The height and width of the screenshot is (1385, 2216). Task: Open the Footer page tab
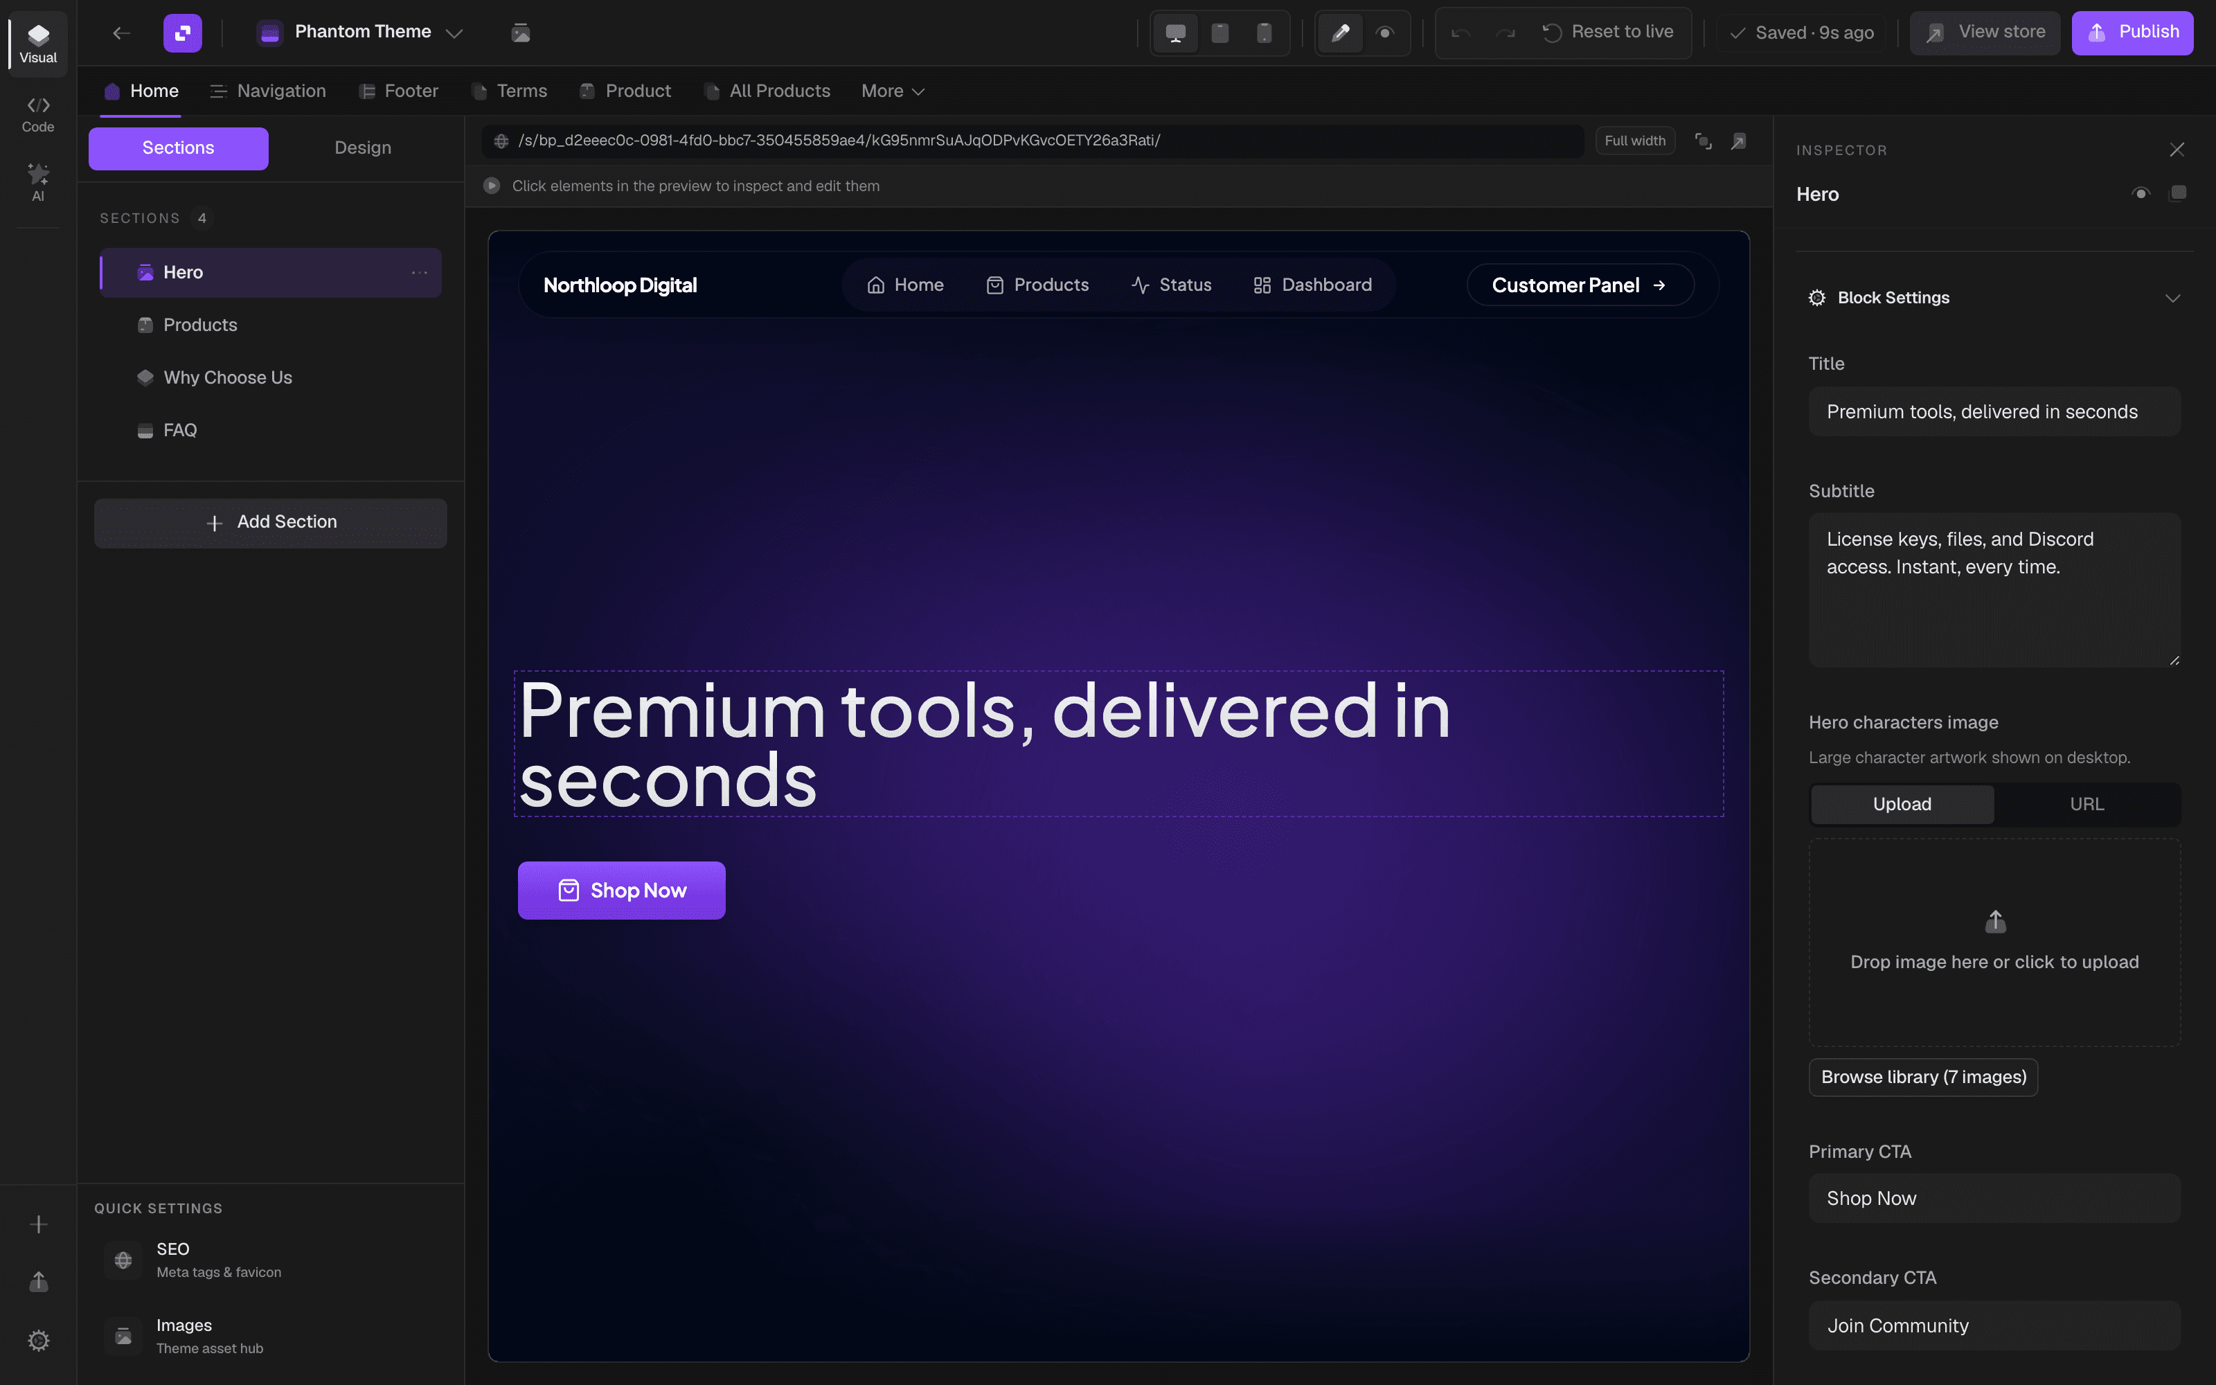[398, 91]
